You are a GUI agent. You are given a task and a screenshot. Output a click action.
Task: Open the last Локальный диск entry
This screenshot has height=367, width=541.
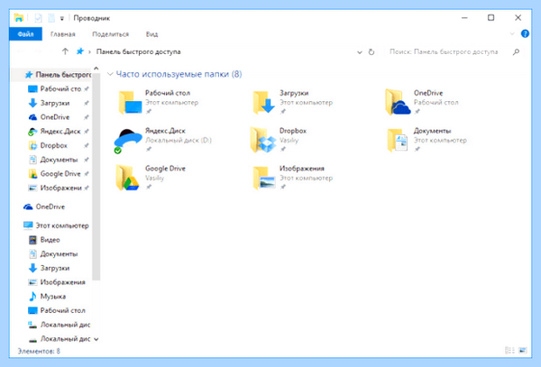pos(59,339)
